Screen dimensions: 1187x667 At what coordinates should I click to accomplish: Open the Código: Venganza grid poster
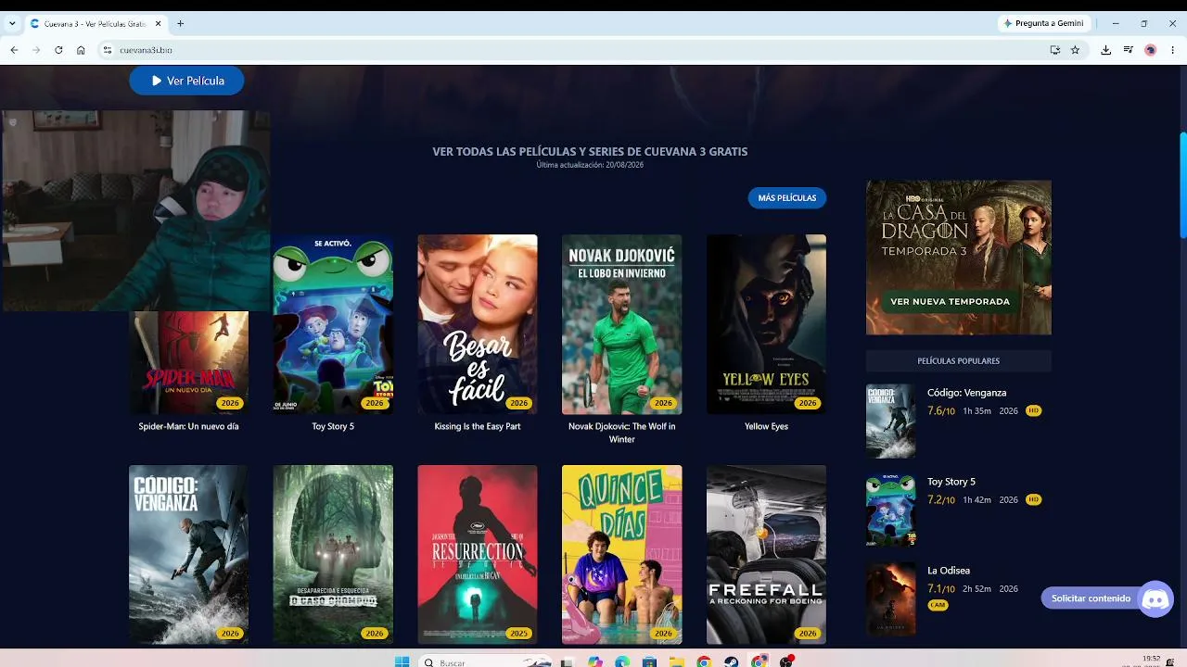coord(188,554)
